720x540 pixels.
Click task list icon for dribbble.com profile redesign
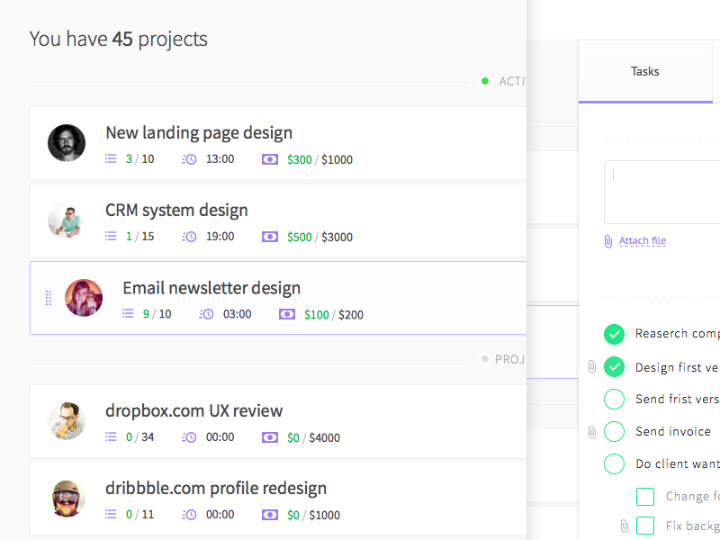pyautogui.click(x=111, y=514)
